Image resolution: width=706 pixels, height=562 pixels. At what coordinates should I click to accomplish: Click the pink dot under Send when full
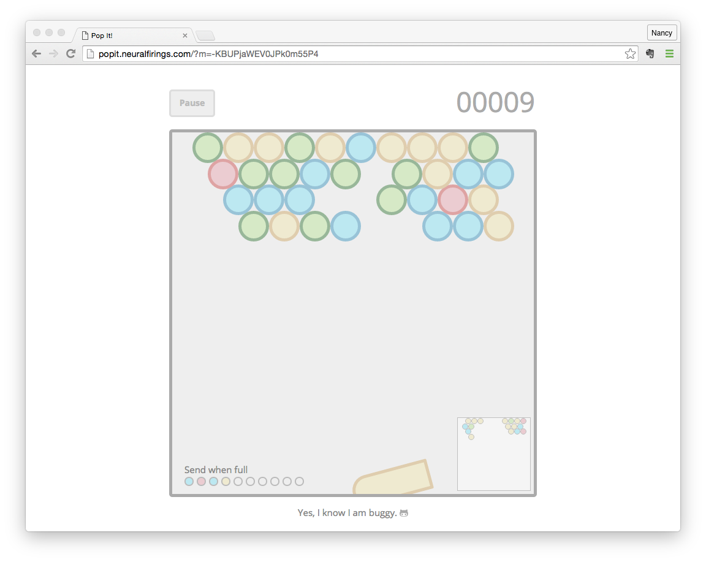coord(201,482)
